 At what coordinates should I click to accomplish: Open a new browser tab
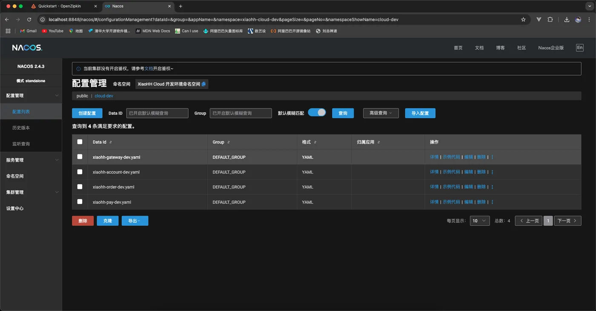(181, 6)
